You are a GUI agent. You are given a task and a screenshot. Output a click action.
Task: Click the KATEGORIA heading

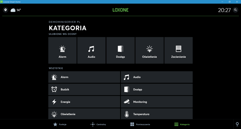[x=67, y=28]
